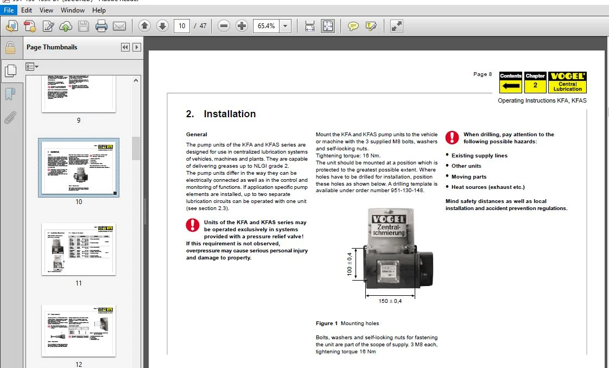This screenshot has height=368, width=609.
Task: Zoom in with the plus button
Action: click(x=242, y=26)
